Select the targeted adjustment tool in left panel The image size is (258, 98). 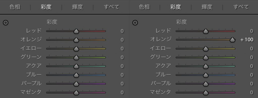(x=6, y=23)
